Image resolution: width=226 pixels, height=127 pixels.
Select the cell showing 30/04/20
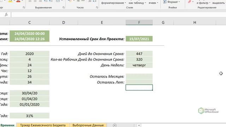[30, 93]
